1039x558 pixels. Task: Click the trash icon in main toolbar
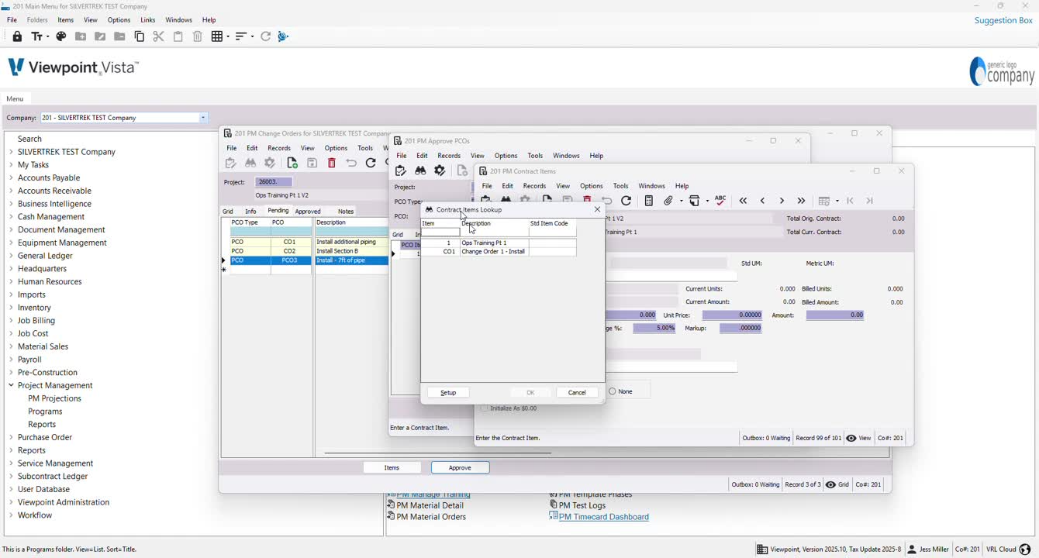point(198,36)
